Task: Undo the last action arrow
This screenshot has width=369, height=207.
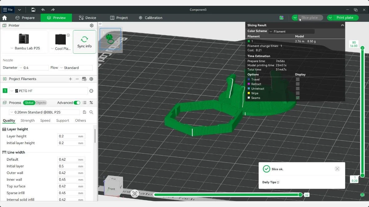Action: point(43,10)
